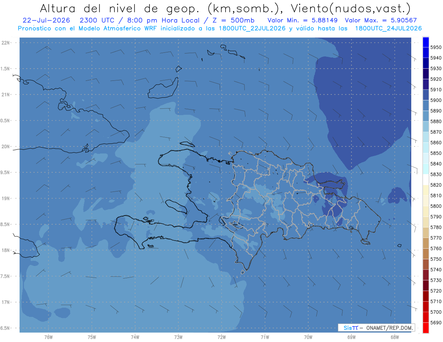The height and width of the screenshot is (342, 443).
Task: Click the 19N latitude label
Action: pyautogui.click(x=6, y=198)
